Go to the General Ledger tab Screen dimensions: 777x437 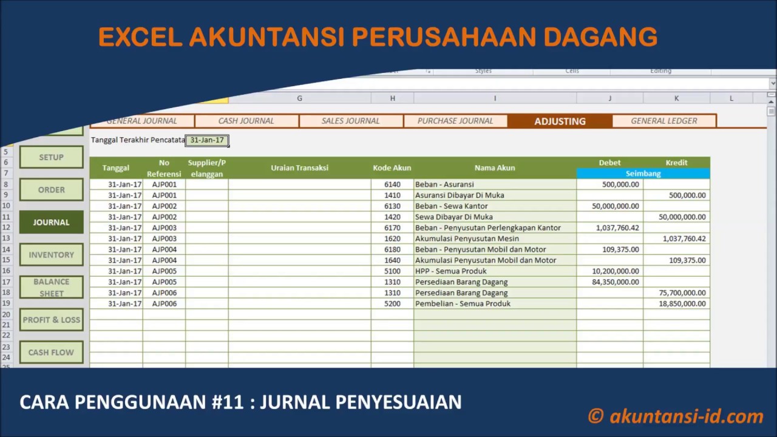click(664, 121)
